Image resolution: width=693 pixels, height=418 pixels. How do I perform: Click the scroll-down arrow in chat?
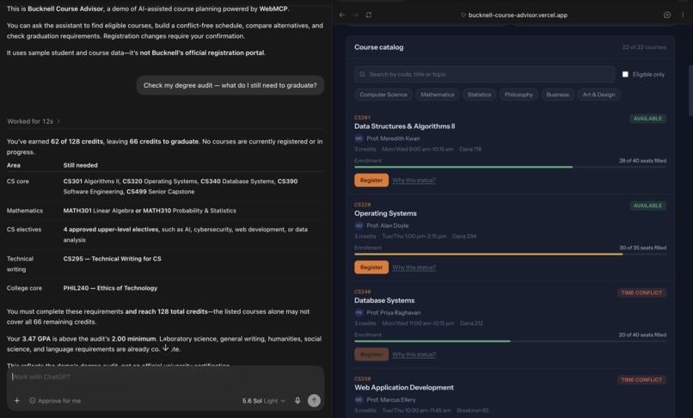click(165, 347)
